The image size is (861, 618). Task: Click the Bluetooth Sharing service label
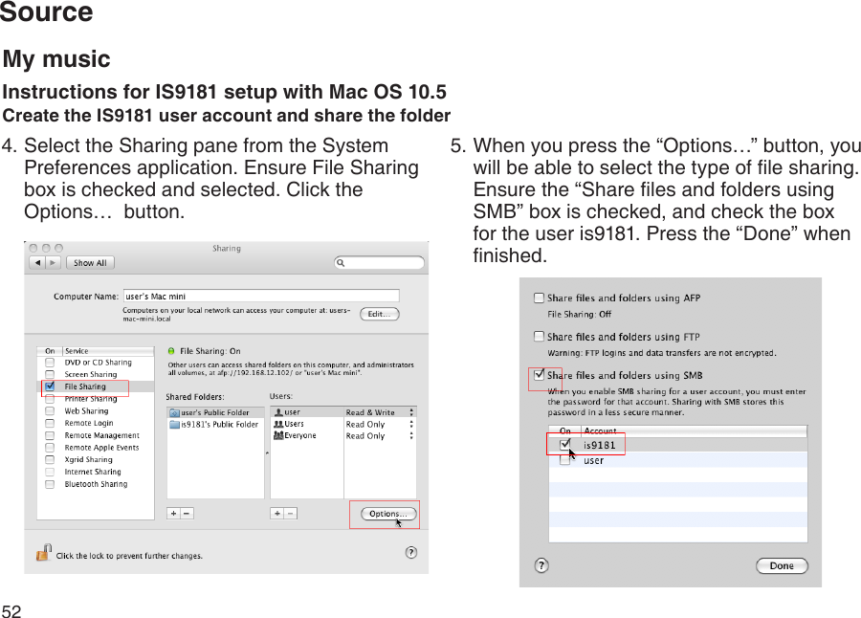click(x=96, y=484)
